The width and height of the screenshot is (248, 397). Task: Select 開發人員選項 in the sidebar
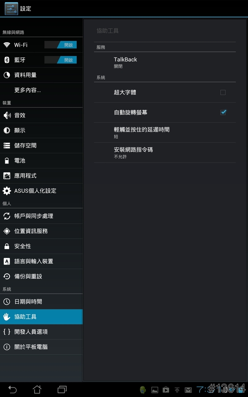pos(41,332)
